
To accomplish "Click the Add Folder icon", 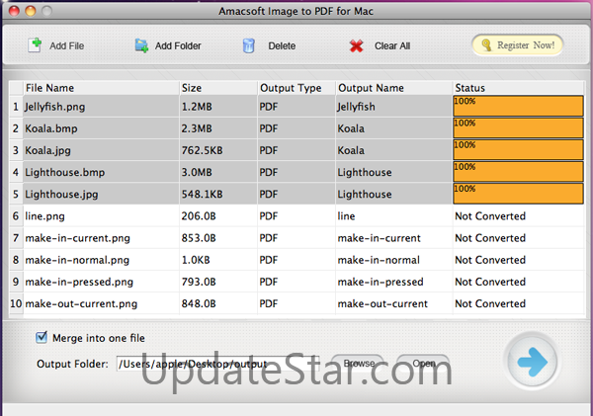I will pos(141,45).
